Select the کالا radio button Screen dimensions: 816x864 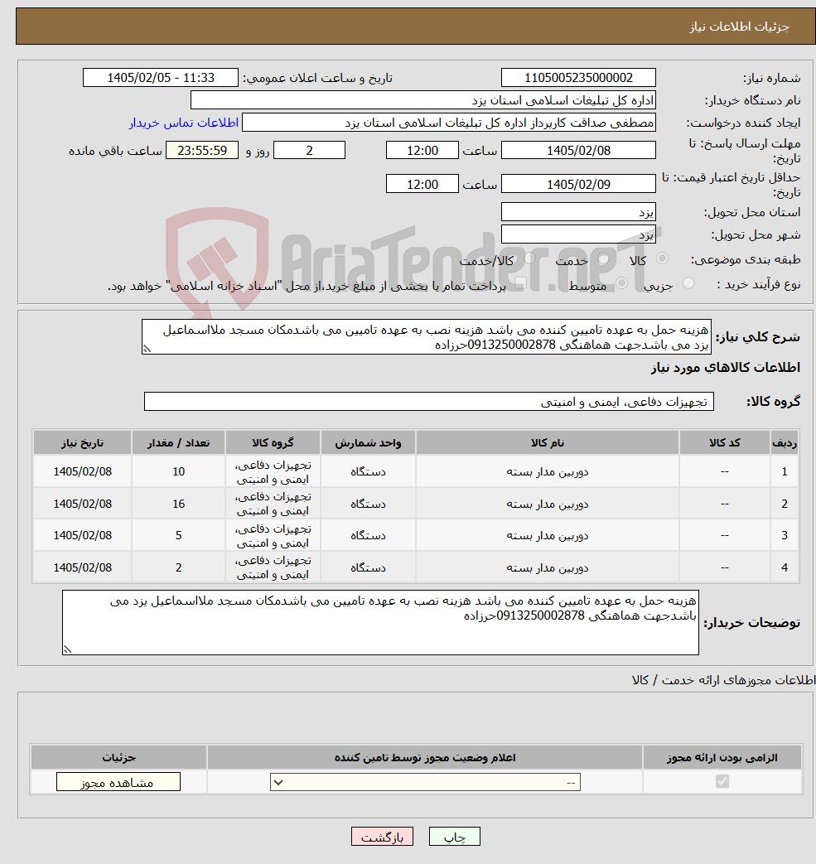[662, 258]
